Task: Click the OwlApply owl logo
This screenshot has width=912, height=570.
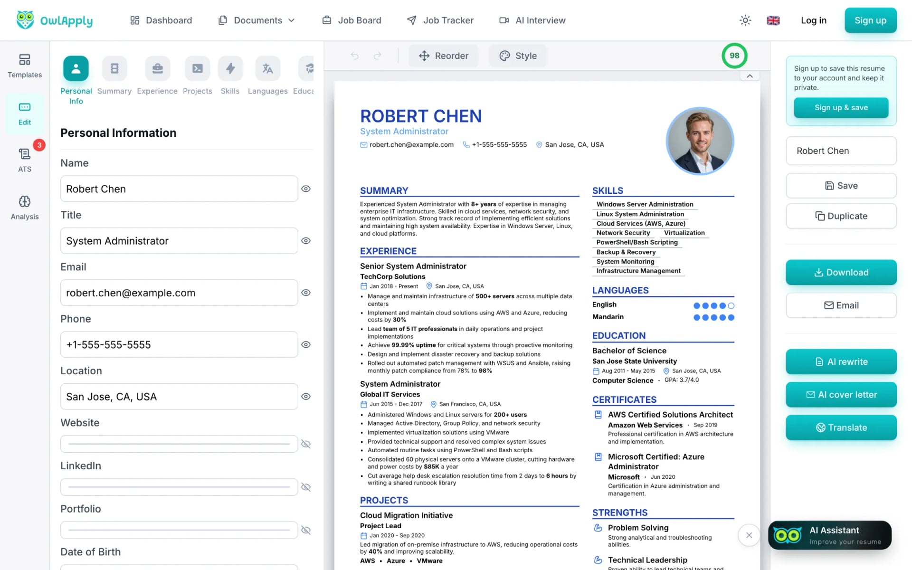Action: [55, 20]
